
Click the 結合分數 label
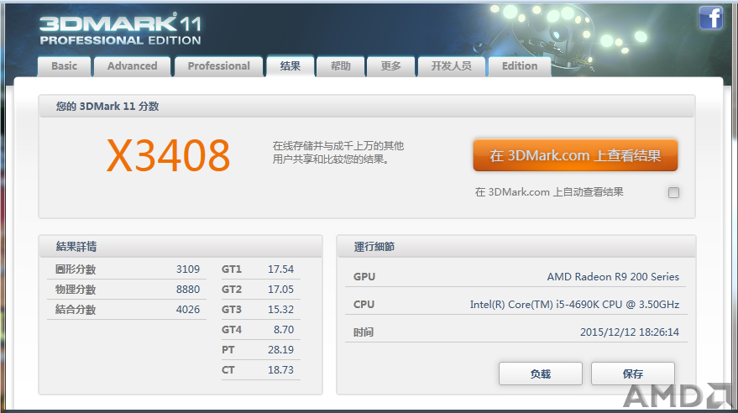pyautogui.click(x=76, y=310)
